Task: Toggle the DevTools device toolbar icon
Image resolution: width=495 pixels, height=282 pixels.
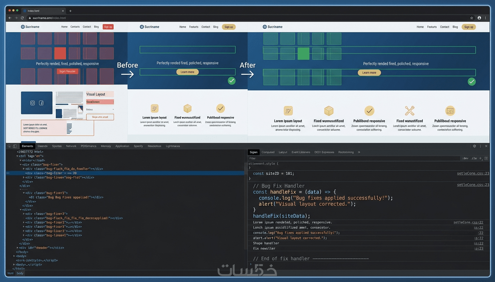Action: 15,146
